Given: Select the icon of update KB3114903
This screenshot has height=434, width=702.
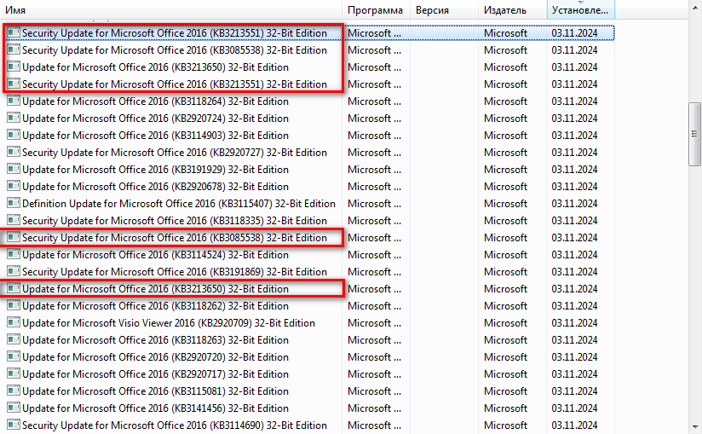Looking at the screenshot, I should click(14, 136).
